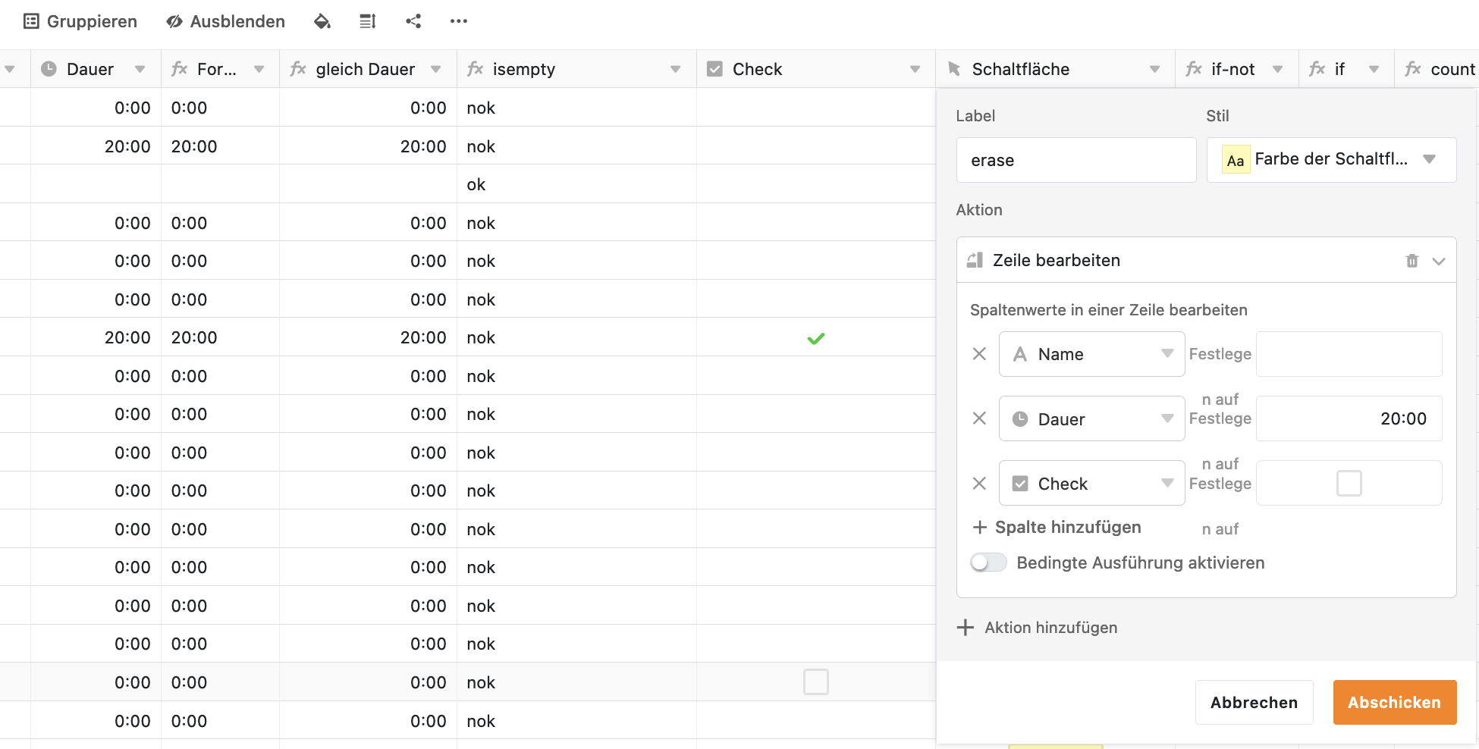The height and width of the screenshot is (749, 1479).
Task: Click the paint bucket color icon in toolbar
Action: [x=322, y=21]
